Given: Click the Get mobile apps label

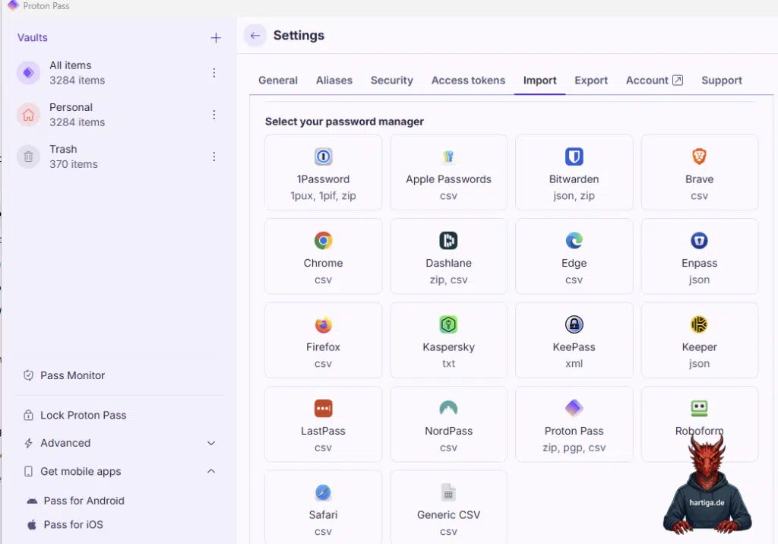Looking at the screenshot, I should tap(81, 472).
